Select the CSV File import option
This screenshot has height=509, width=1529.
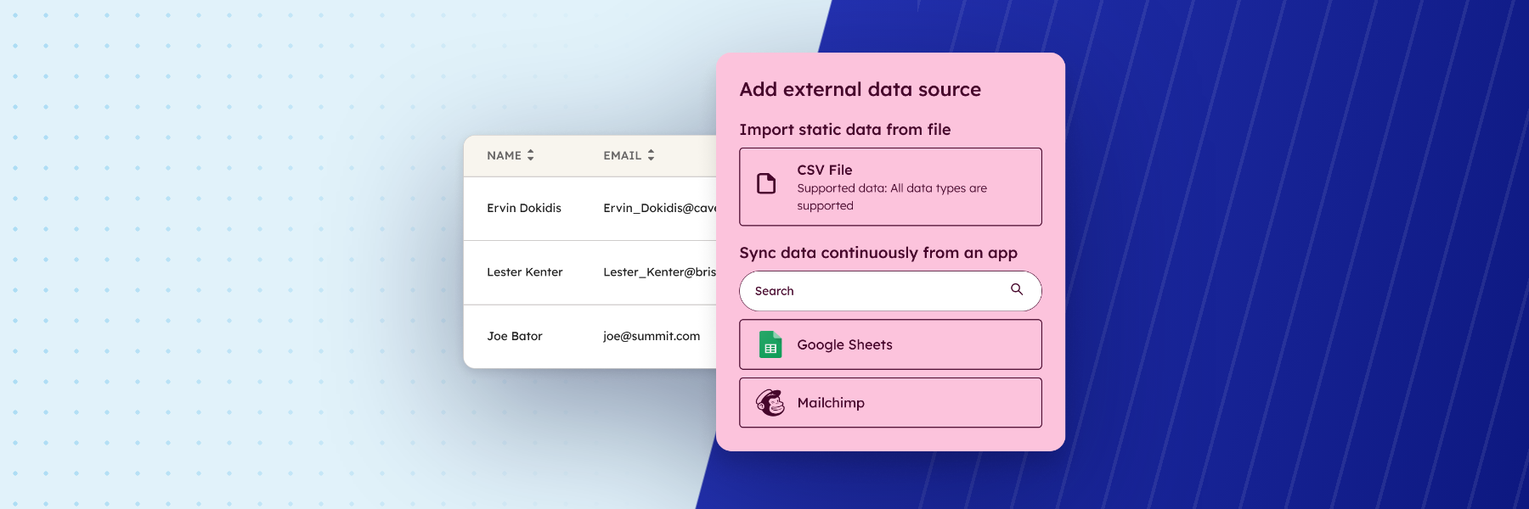(x=890, y=187)
